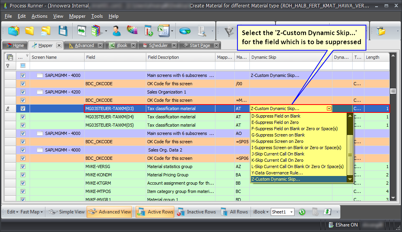The height and width of the screenshot is (232, 402).
Task: Switch to the Scheduler tab
Action: click(x=158, y=45)
